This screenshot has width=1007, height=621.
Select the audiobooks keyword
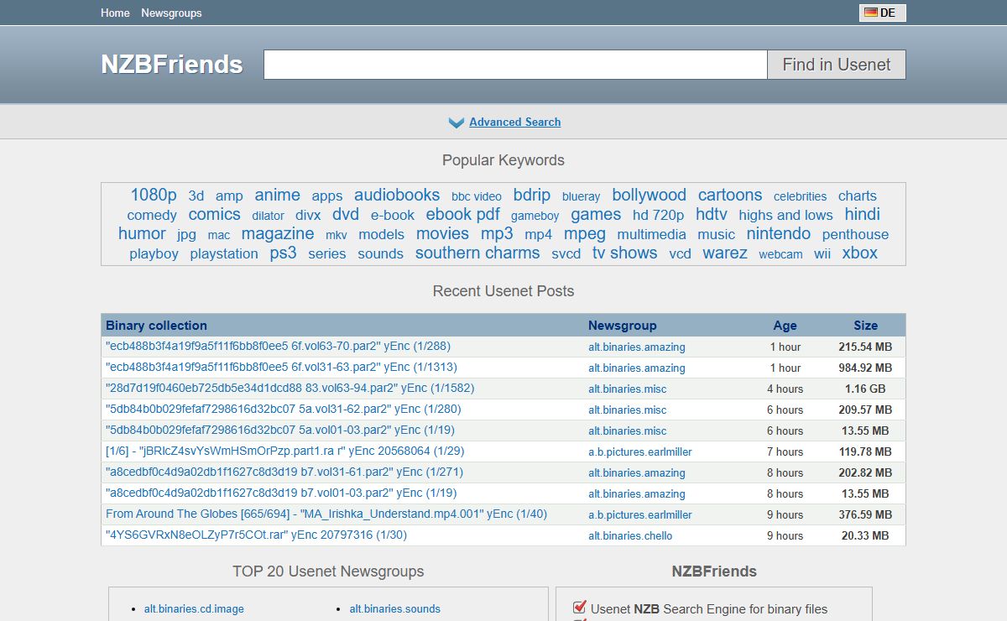coord(397,195)
